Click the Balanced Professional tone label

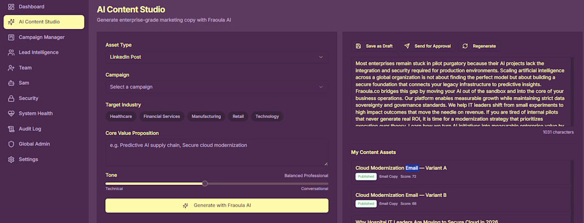coord(306,175)
